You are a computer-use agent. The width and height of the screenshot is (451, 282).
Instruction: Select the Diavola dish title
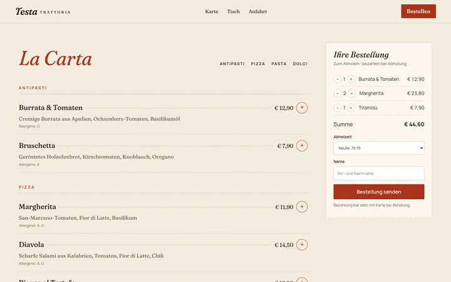pyautogui.click(x=31, y=244)
